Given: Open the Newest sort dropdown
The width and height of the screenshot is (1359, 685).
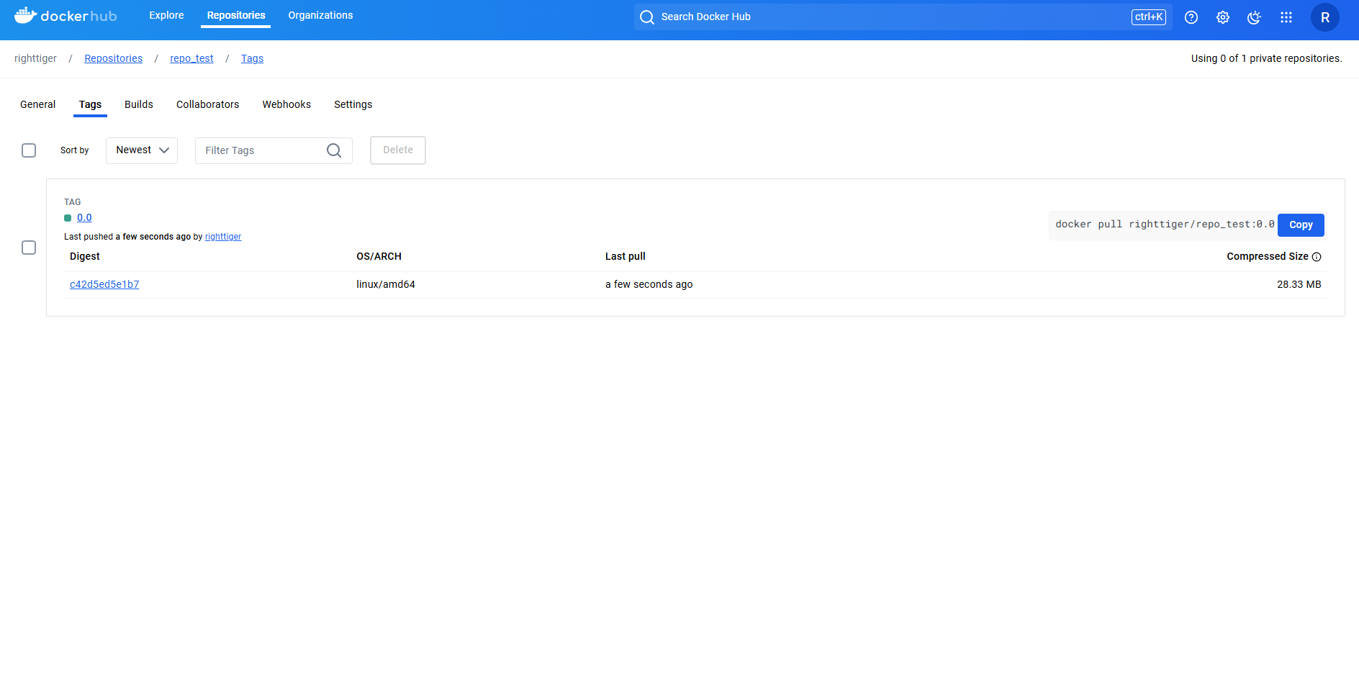Looking at the screenshot, I should pos(142,150).
